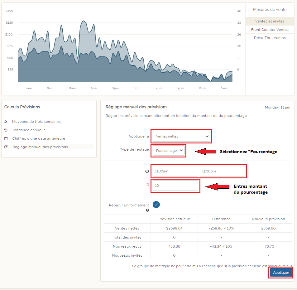
Task: Expand the Type de réglage Pourcentage dropdown
Action: tap(169, 151)
